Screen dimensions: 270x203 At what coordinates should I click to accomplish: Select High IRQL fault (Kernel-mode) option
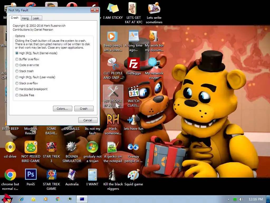click(x=36, y=53)
